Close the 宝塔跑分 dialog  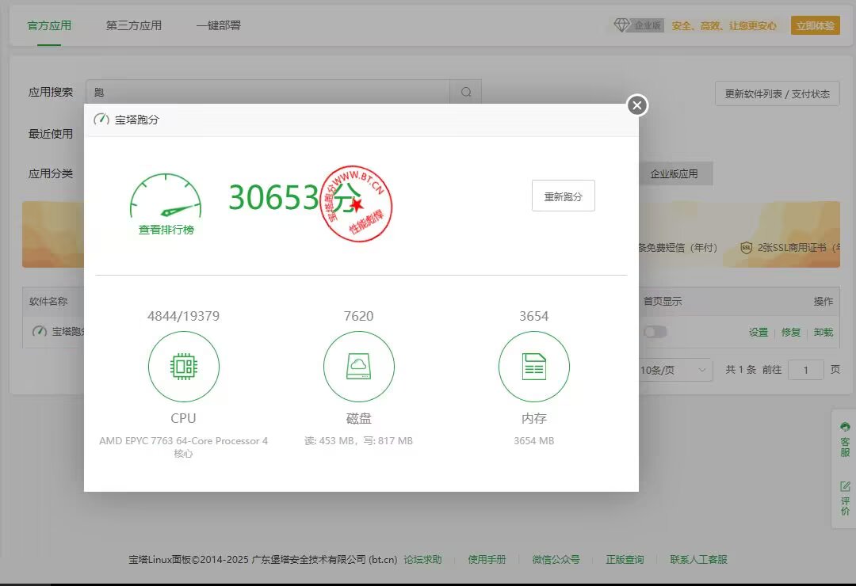click(637, 105)
